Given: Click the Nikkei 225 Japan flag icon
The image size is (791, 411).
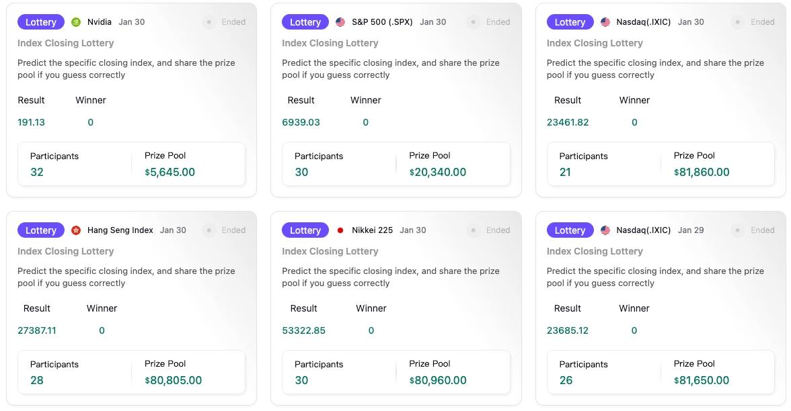Looking at the screenshot, I should [x=340, y=230].
